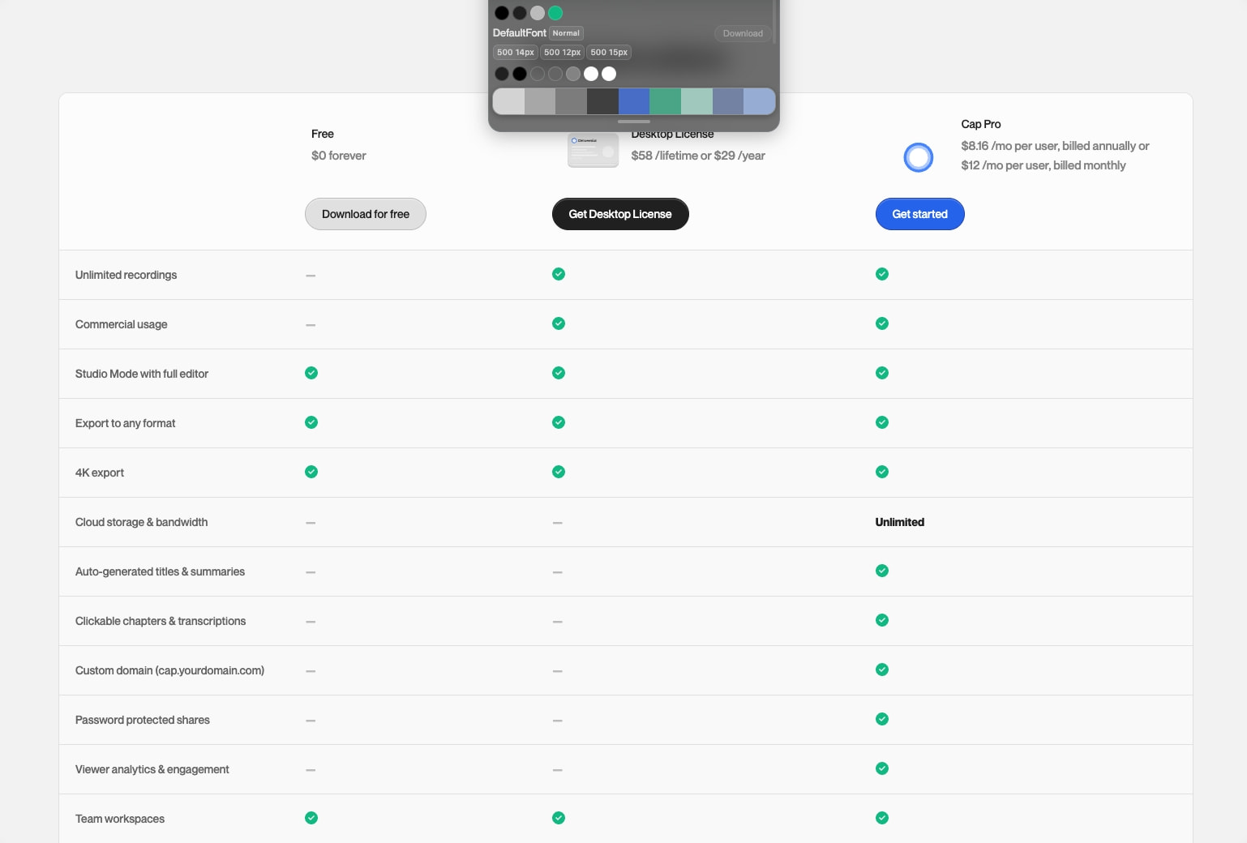Click the Studio Mode with full editor label

coord(142,374)
